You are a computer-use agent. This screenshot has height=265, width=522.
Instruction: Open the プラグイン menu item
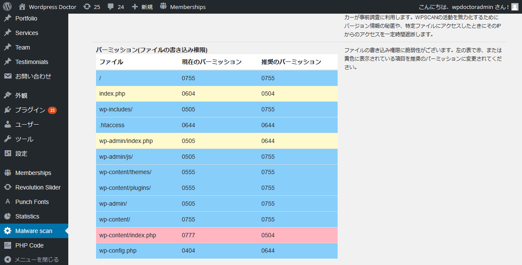(x=30, y=110)
